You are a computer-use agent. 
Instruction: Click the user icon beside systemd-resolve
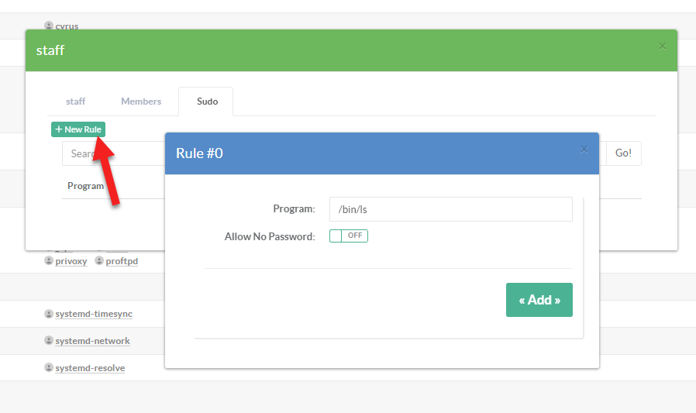(49, 367)
